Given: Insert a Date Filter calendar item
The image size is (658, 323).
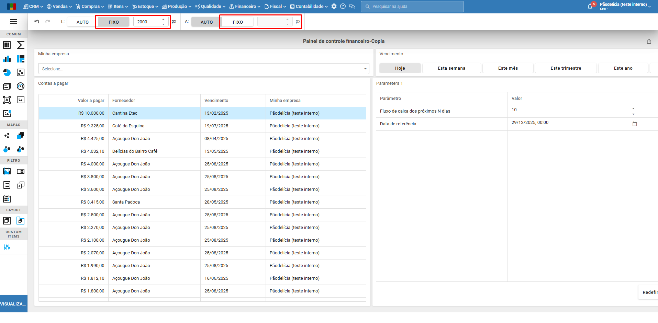Looking at the screenshot, I should coord(7,199).
